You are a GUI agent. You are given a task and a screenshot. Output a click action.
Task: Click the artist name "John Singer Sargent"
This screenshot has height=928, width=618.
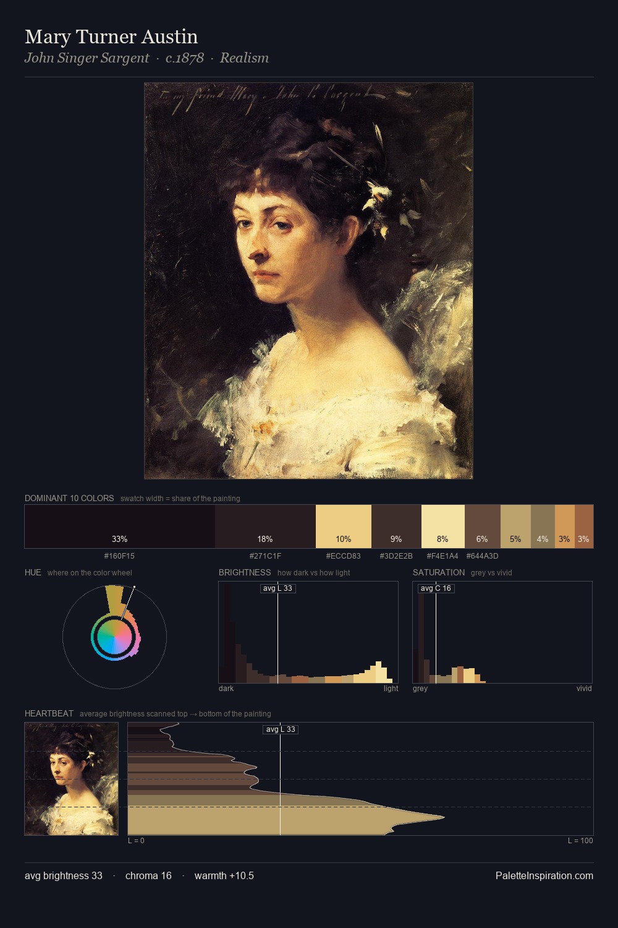click(87, 58)
